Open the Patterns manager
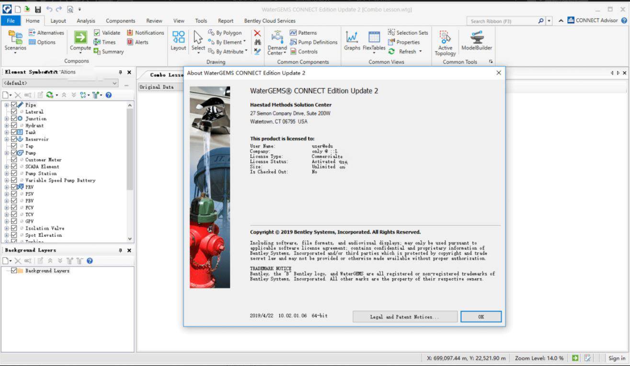 (303, 33)
